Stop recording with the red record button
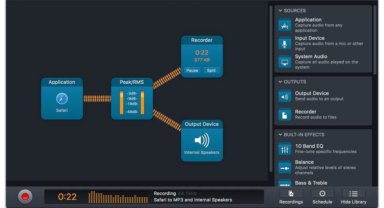Viewport: 384px width, 208px height. click(25, 196)
